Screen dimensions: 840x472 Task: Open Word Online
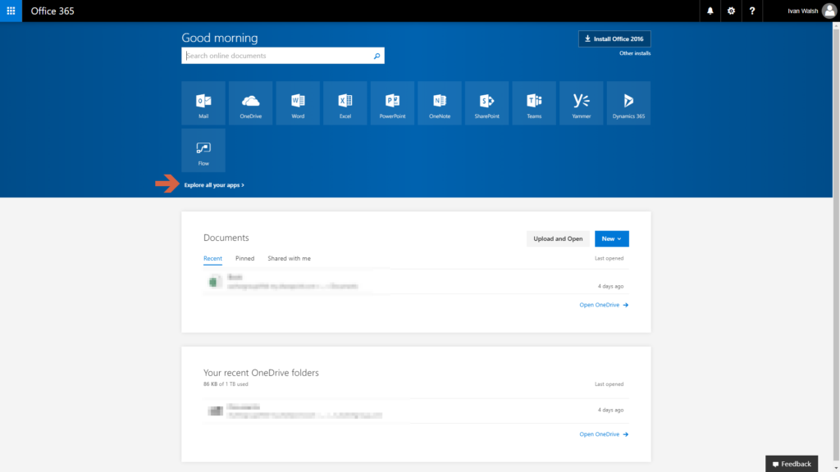coord(298,102)
